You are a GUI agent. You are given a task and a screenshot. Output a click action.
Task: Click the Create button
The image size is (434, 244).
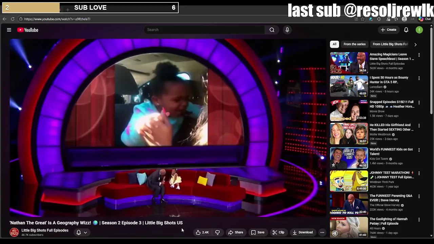tap(389, 30)
